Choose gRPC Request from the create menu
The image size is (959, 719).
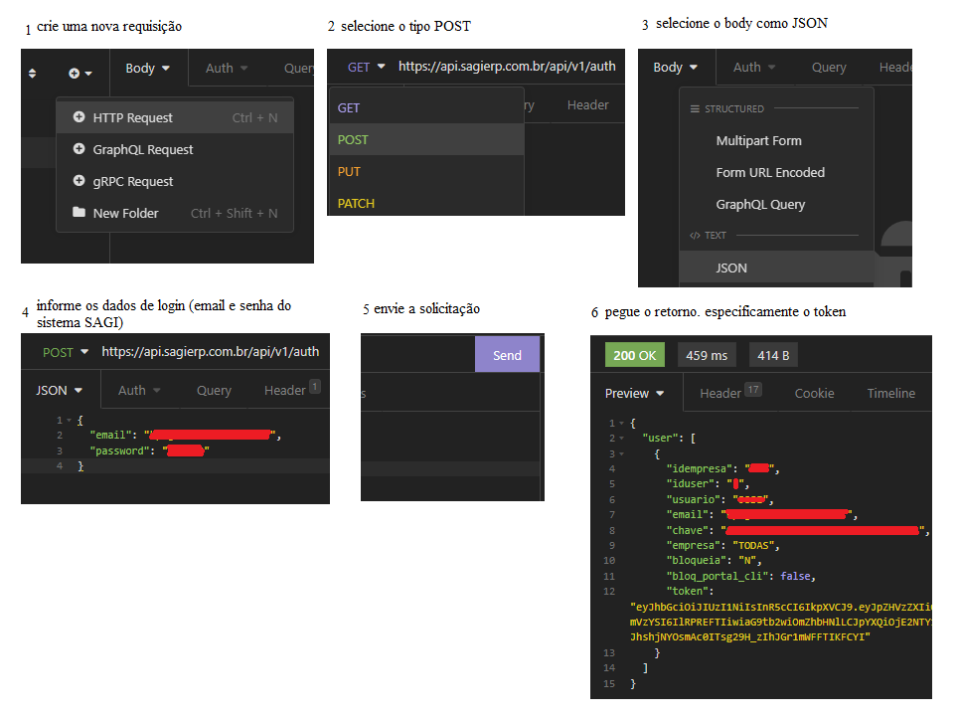pos(175,181)
